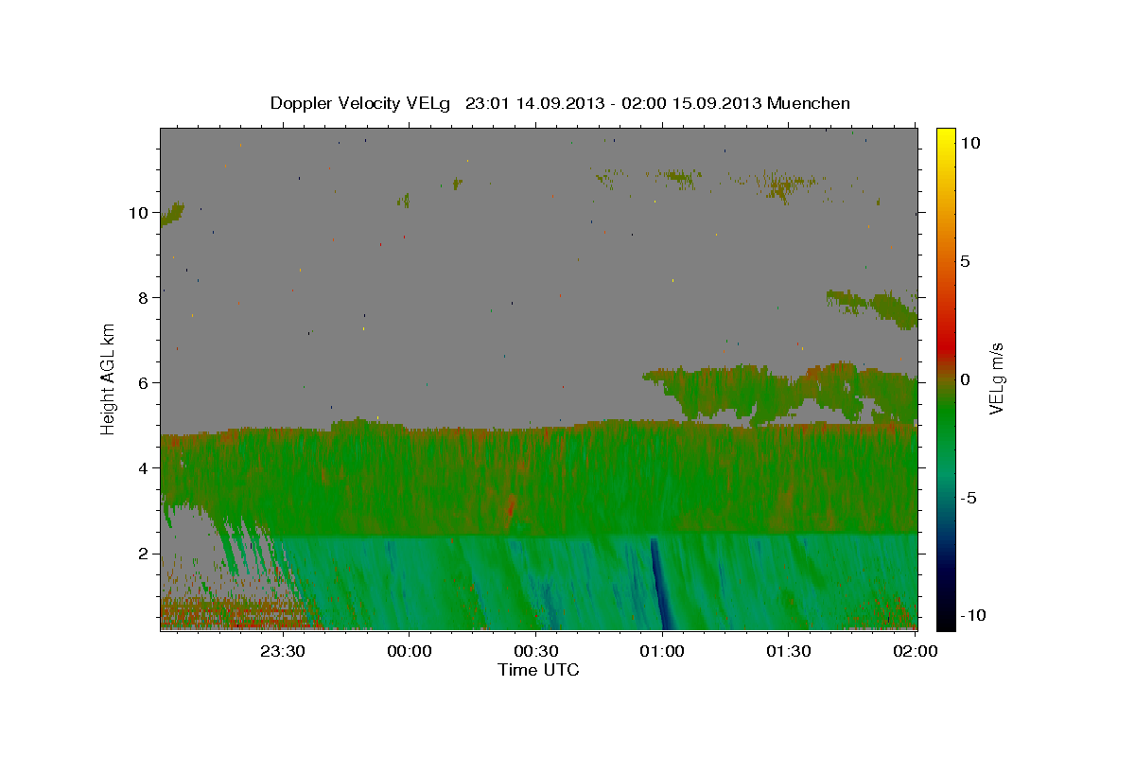This screenshot has height=757, width=1135.
Task: Click the 01:30 time tick label
Action: click(x=789, y=651)
